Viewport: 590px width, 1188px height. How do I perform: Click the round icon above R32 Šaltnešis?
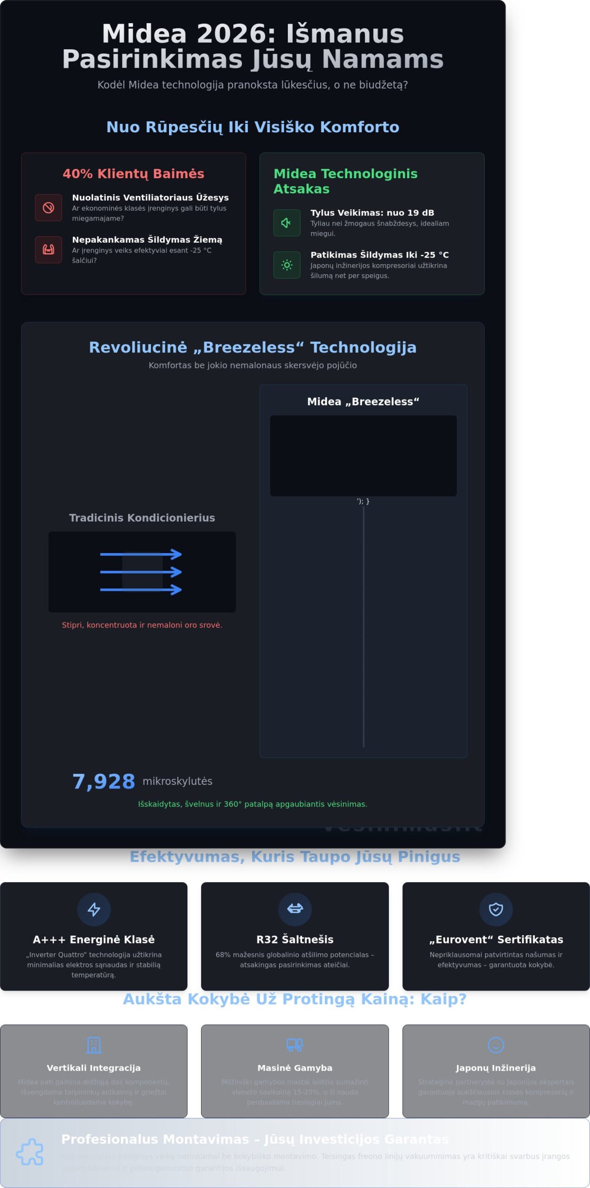click(x=295, y=910)
